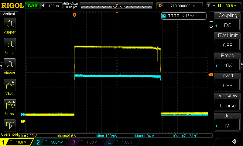Click the T trigger indicator icon

point(209,6)
